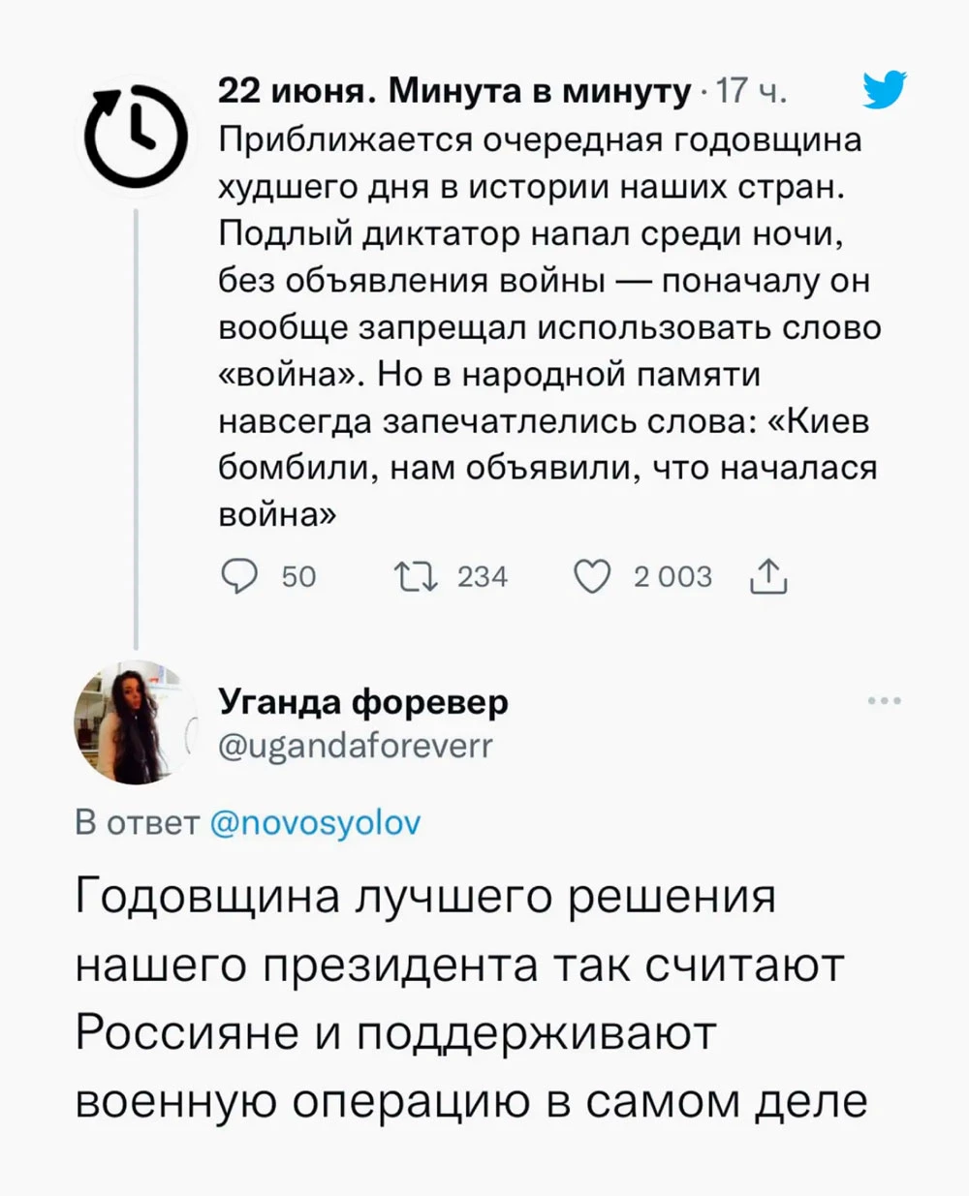969x1196 pixels.
Task: Retweet the post with the retweet icon
Action: pos(418,577)
